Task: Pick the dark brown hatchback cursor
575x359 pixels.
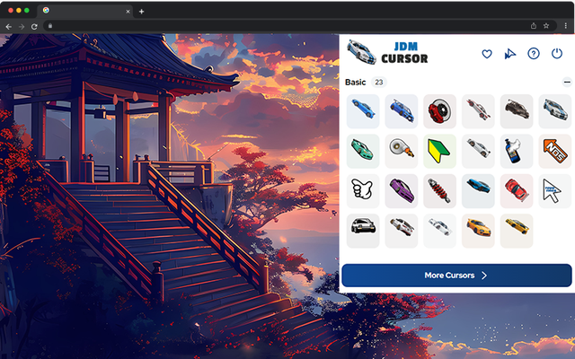Action: pyautogui.click(x=517, y=111)
